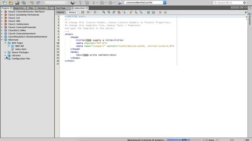Click the (1 more...) status link

click(x=211, y=140)
